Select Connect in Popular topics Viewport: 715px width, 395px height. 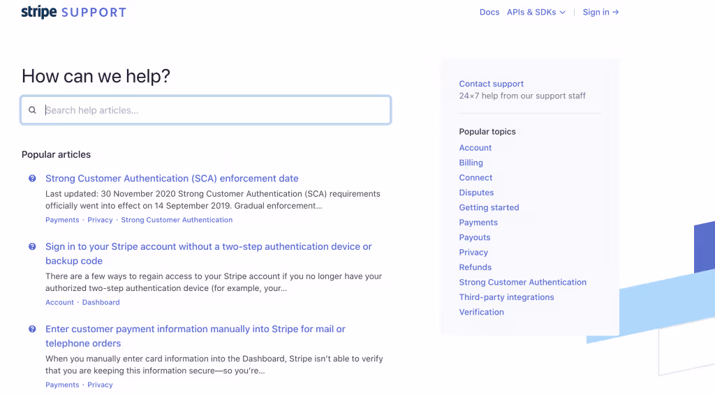pos(476,178)
